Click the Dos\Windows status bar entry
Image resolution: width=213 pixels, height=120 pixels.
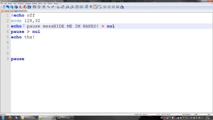(186, 114)
